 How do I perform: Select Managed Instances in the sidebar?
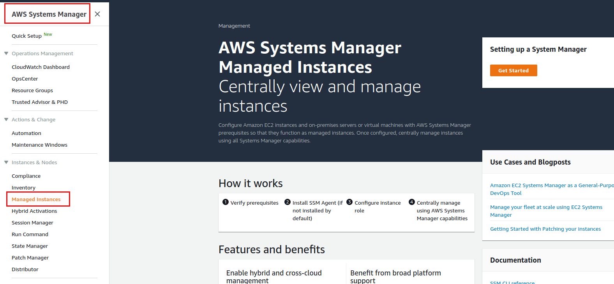(x=36, y=199)
